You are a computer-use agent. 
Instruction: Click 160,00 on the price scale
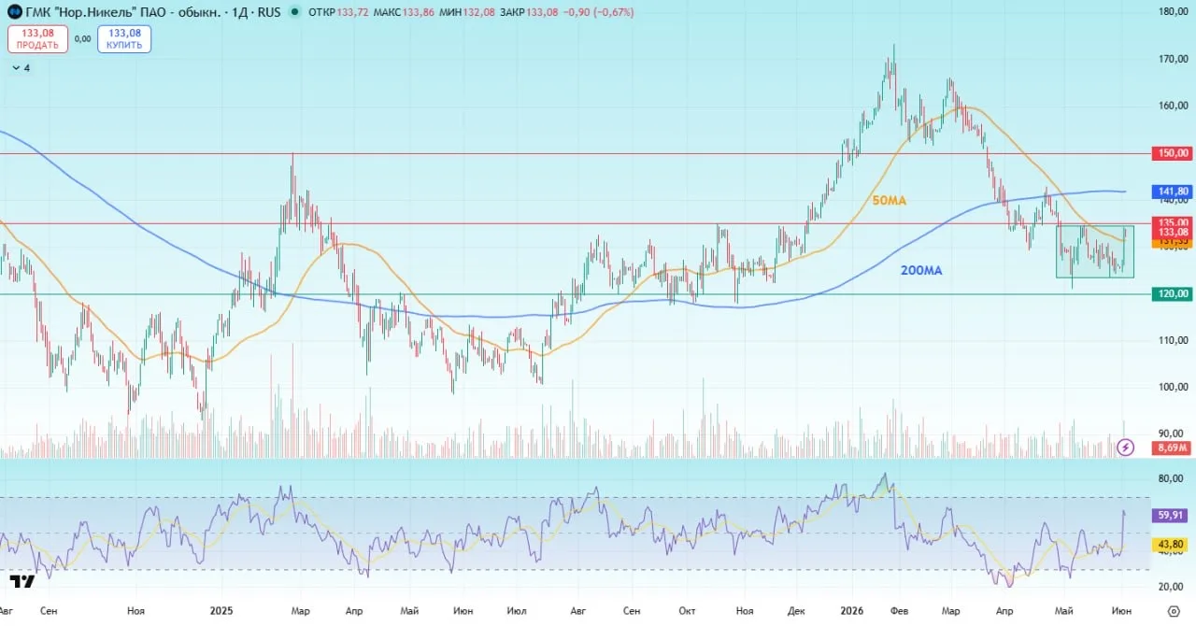[1174, 106]
